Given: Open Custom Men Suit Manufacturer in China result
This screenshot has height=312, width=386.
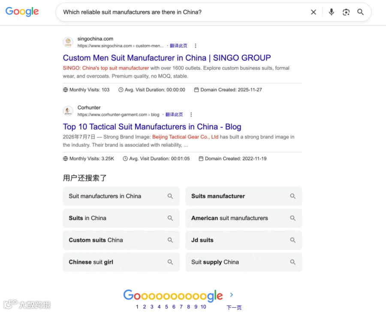Looking at the screenshot, I should coord(167,58).
